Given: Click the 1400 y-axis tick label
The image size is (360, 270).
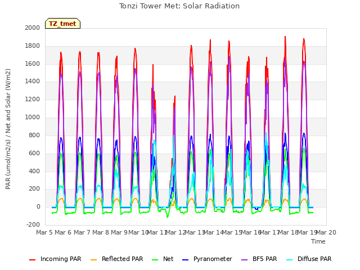Looking at the screenshot, I should (33, 82).
